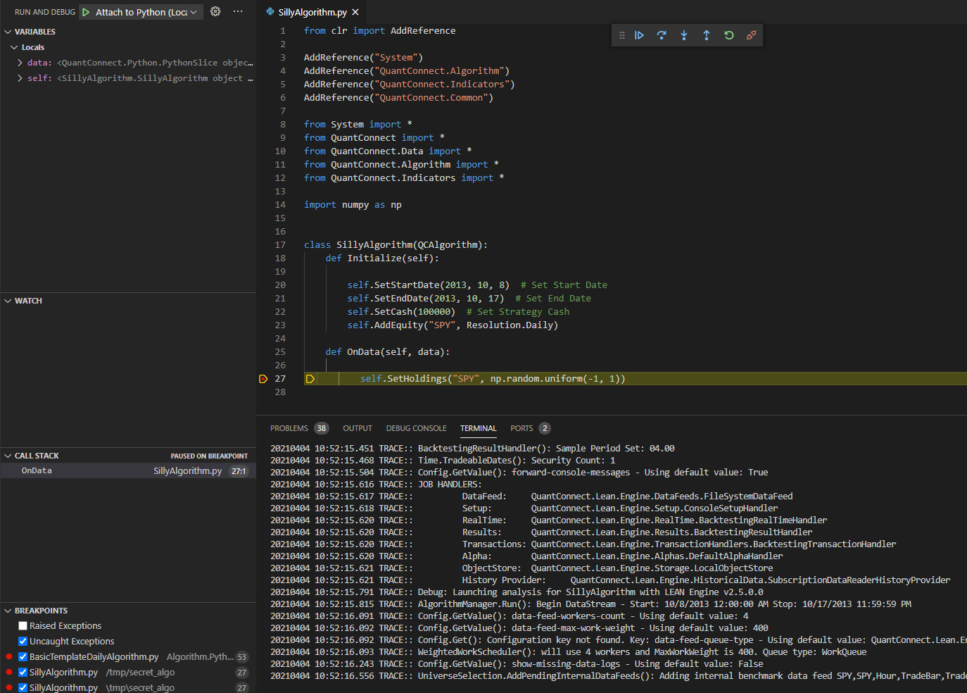967x693 pixels.
Task: Open launch.json via the gear icon
Action: click(x=215, y=12)
